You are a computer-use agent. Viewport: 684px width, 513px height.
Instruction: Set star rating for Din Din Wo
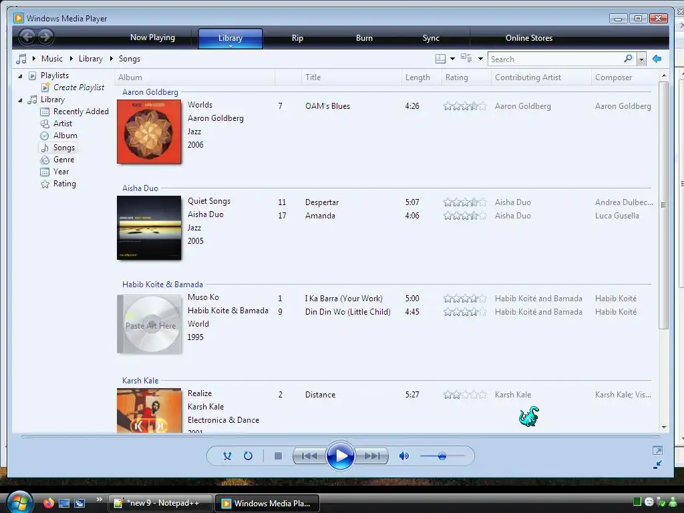tap(465, 312)
